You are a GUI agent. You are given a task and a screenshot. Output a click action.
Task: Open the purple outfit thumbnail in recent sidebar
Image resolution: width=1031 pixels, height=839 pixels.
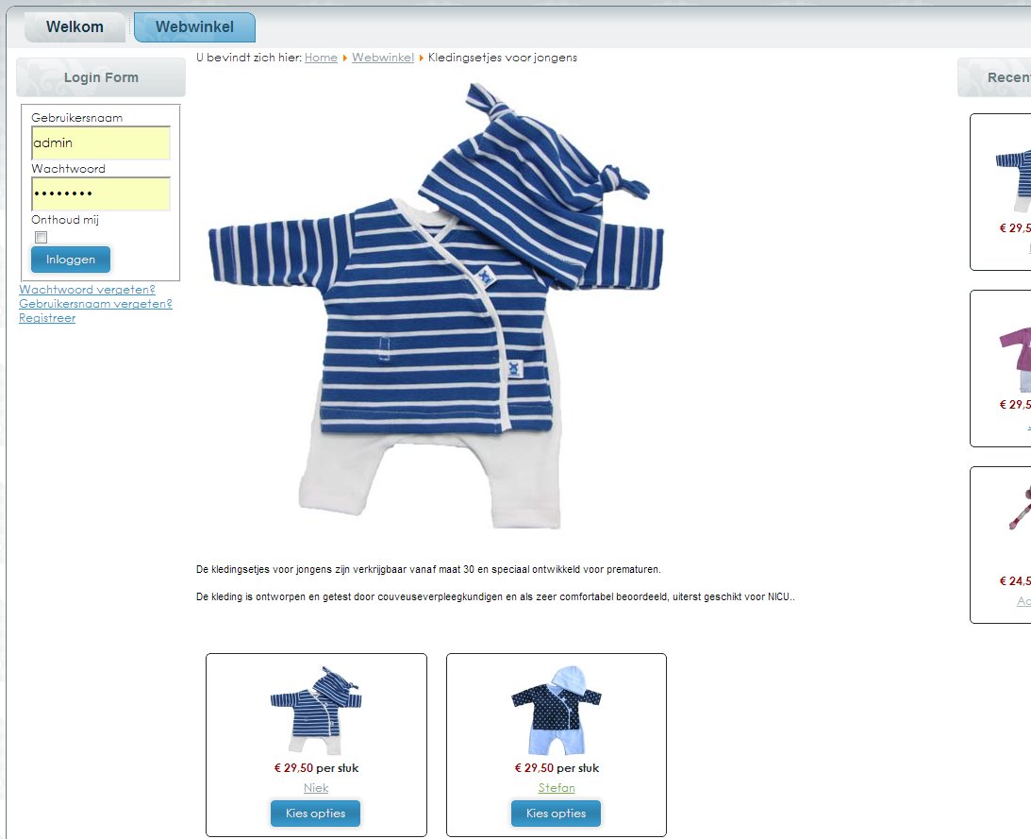click(x=1015, y=359)
